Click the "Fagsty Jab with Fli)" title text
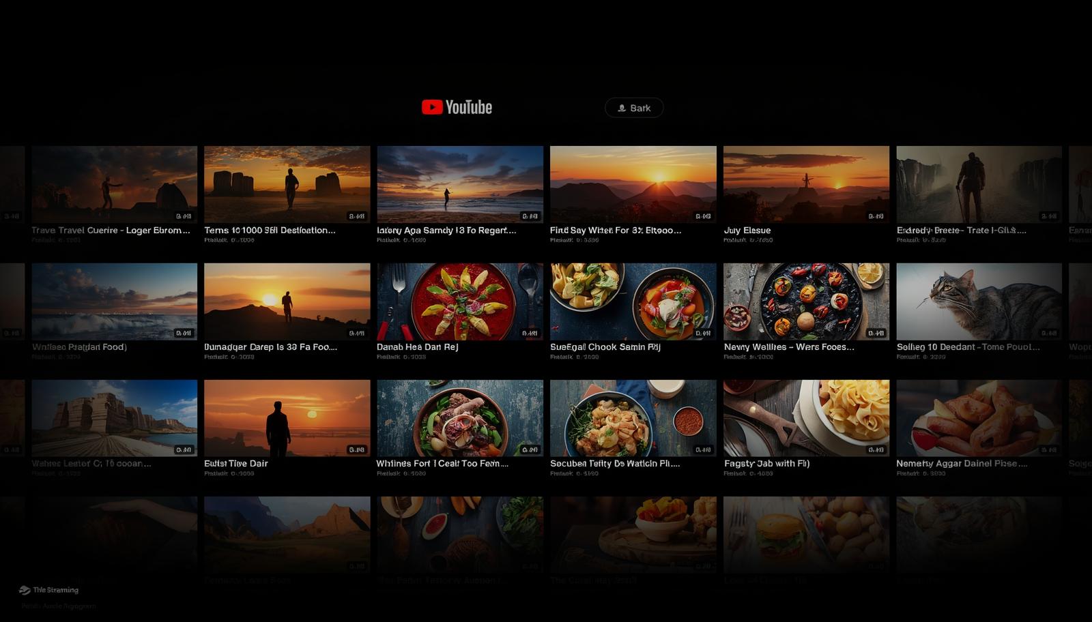Image resolution: width=1092 pixels, height=622 pixels. point(766,464)
